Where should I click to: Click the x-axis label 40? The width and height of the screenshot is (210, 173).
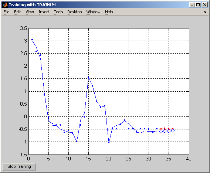[189, 159]
